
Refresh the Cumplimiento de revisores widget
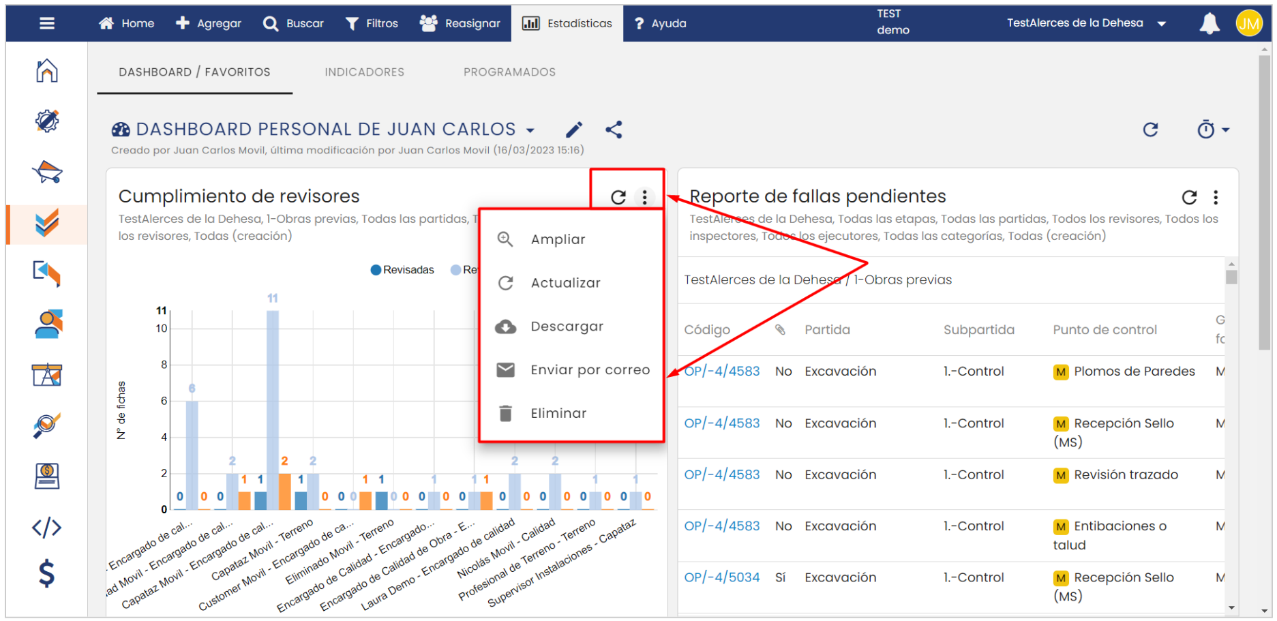click(618, 198)
